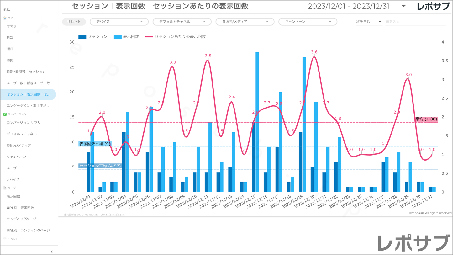Collapse the left sidebar with the chevron
This screenshot has height=255, width=453.
tap(51, 252)
